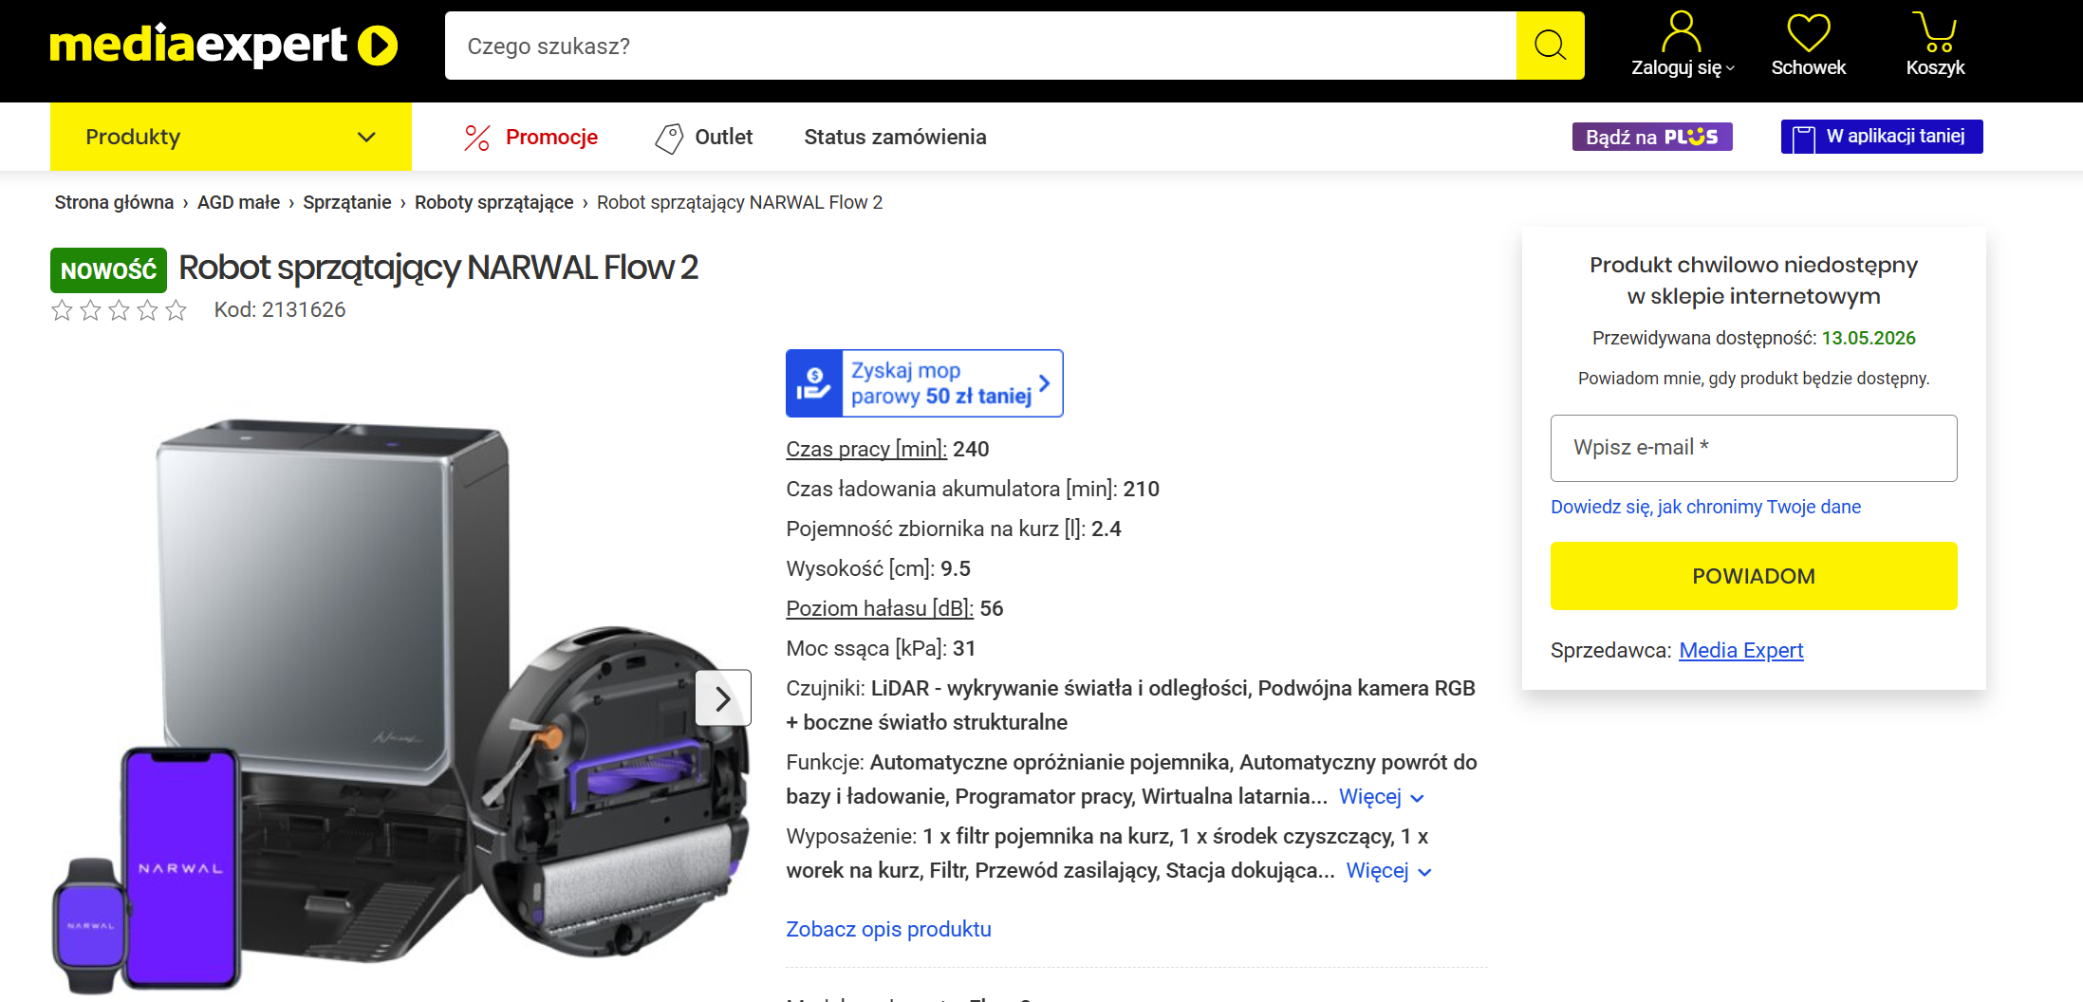Expand the Produkty dropdown menu

click(231, 137)
